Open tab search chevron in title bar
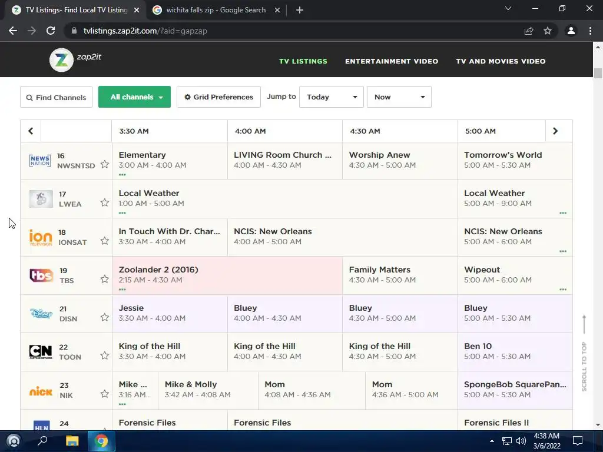 click(x=508, y=8)
